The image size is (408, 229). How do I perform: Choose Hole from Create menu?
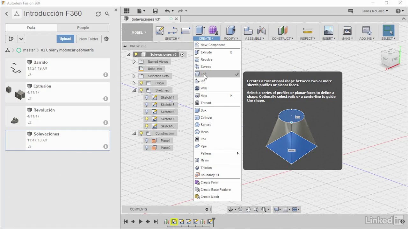pyautogui.click(x=217, y=96)
